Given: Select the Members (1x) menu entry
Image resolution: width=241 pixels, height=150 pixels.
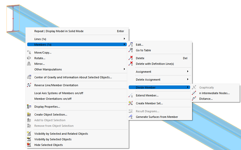Looking at the screenshot, I should 77,44.
